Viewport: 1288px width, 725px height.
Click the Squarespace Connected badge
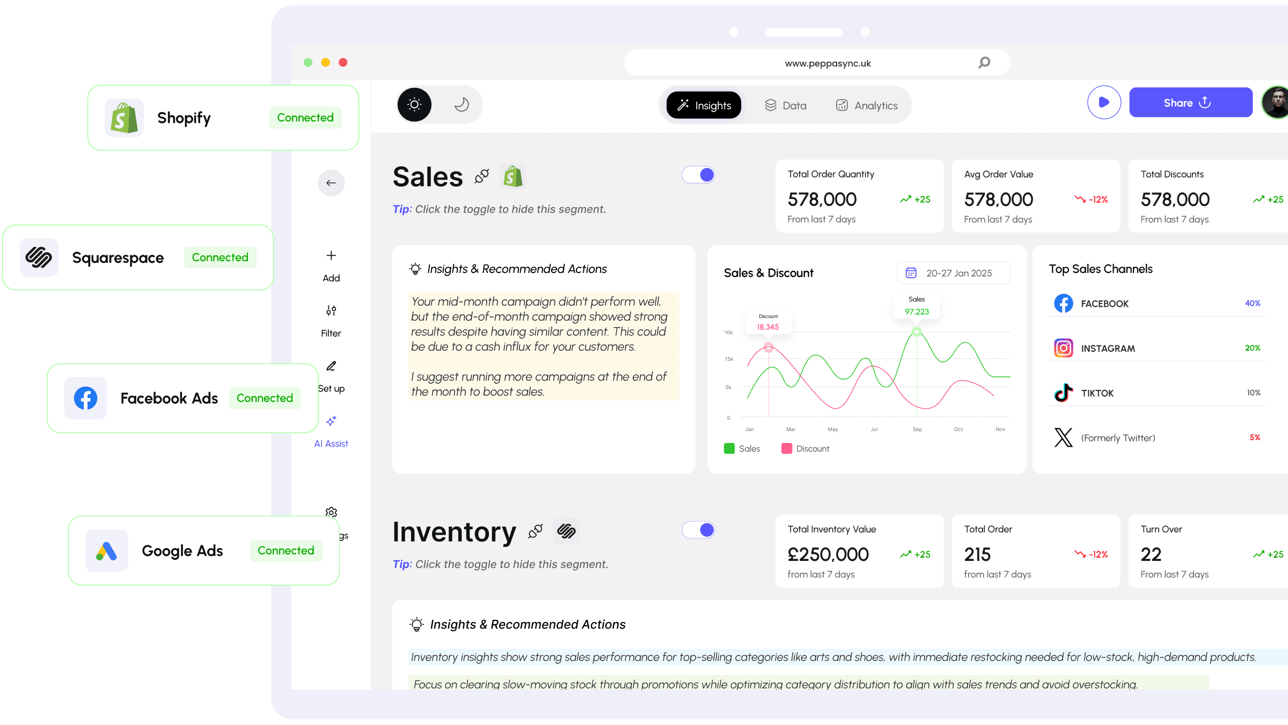(x=220, y=257)
